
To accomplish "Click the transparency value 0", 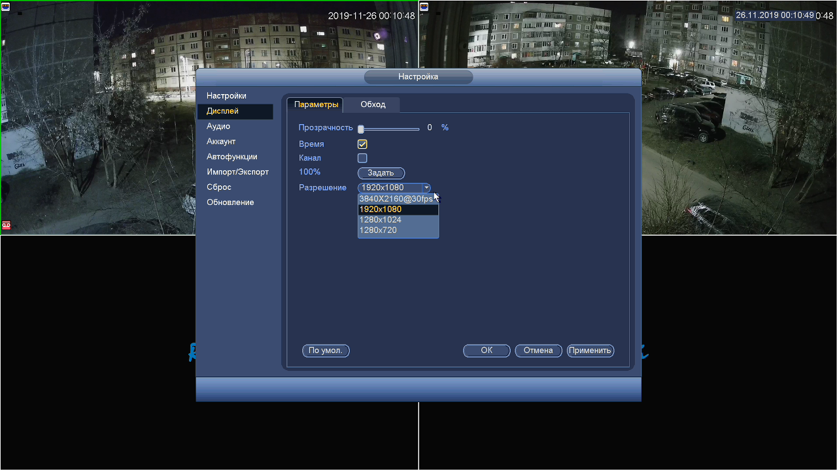I will (430, 128).
